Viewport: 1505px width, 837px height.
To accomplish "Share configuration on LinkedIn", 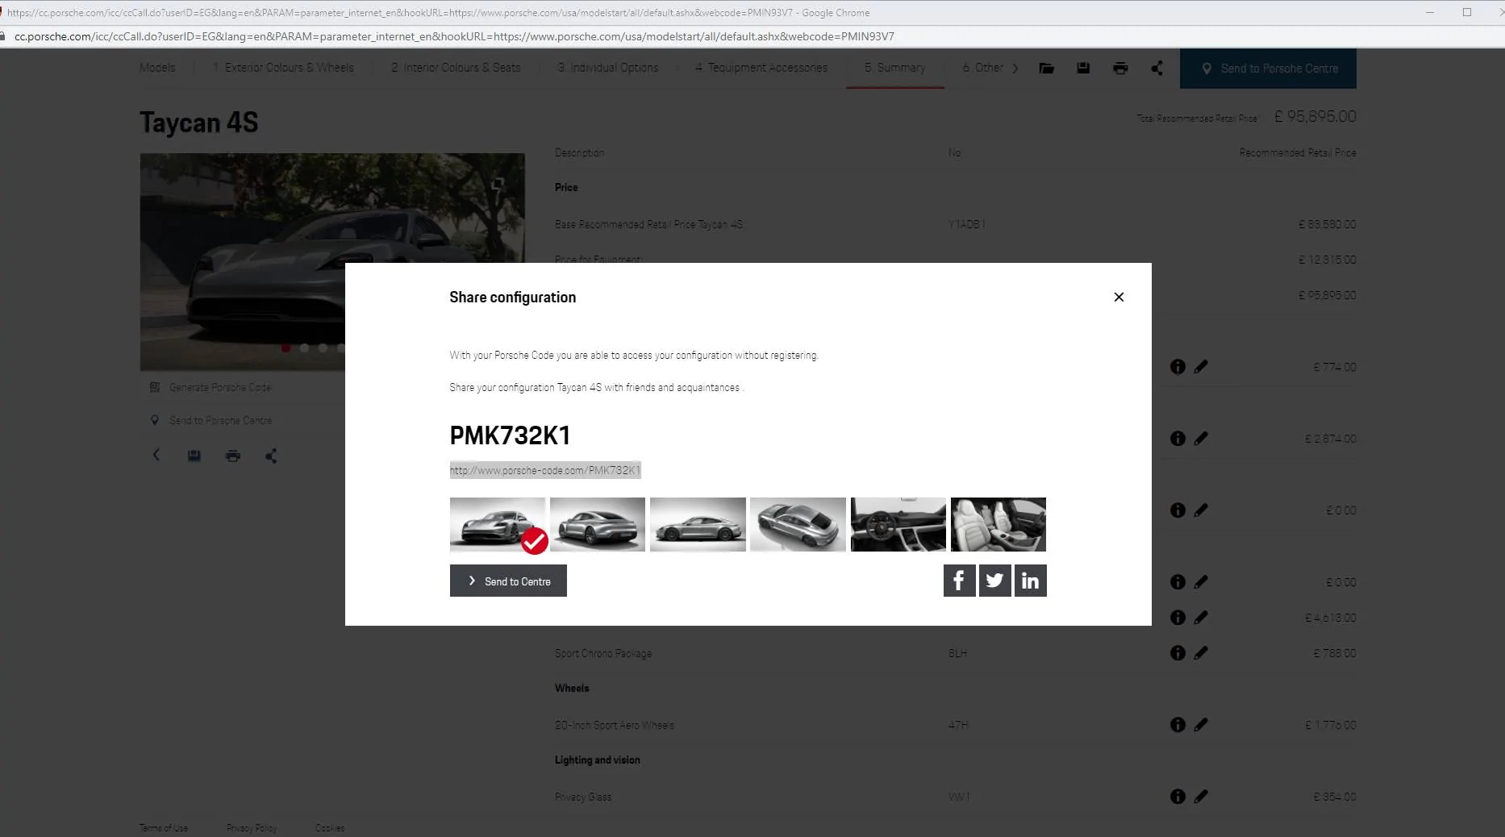I will (x=1030, y=581).
